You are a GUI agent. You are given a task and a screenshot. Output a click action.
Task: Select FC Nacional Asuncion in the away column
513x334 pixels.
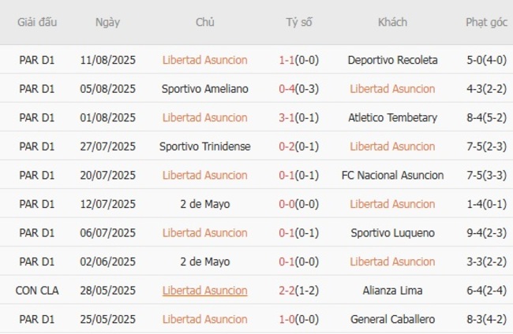(392, 175)
